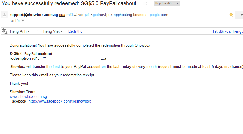Click the redemption id line

(23, 58)
